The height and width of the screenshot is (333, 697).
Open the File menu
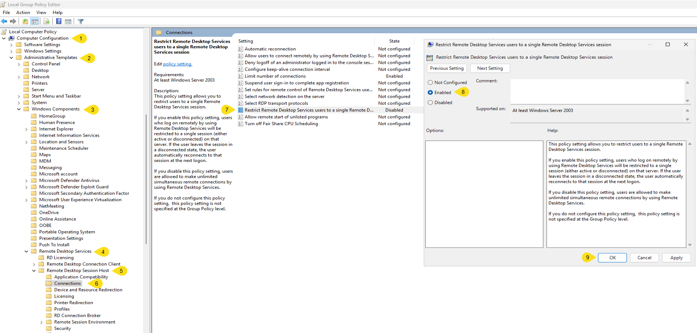[x=6, y=13]
